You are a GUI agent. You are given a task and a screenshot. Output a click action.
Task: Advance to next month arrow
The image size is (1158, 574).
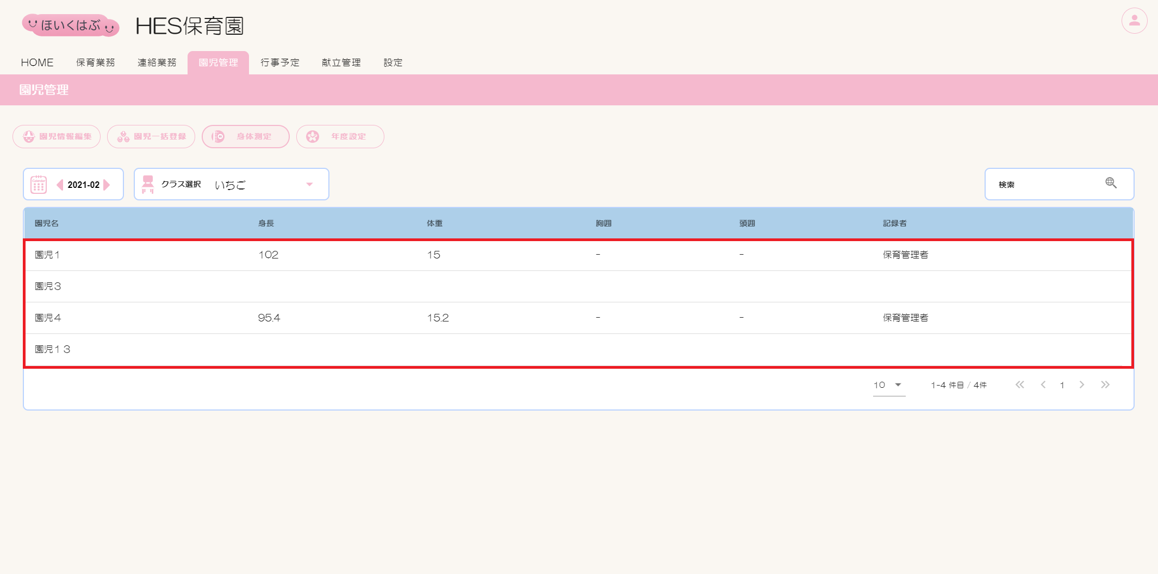[x=107, y=185]
